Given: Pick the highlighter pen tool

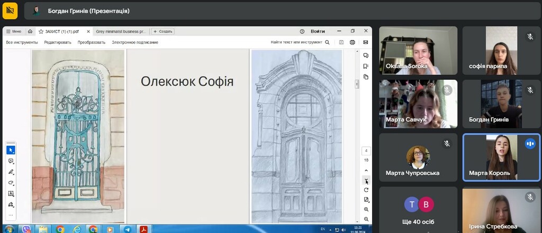Looking at the screenshot, I should click(x=11, y=172).
